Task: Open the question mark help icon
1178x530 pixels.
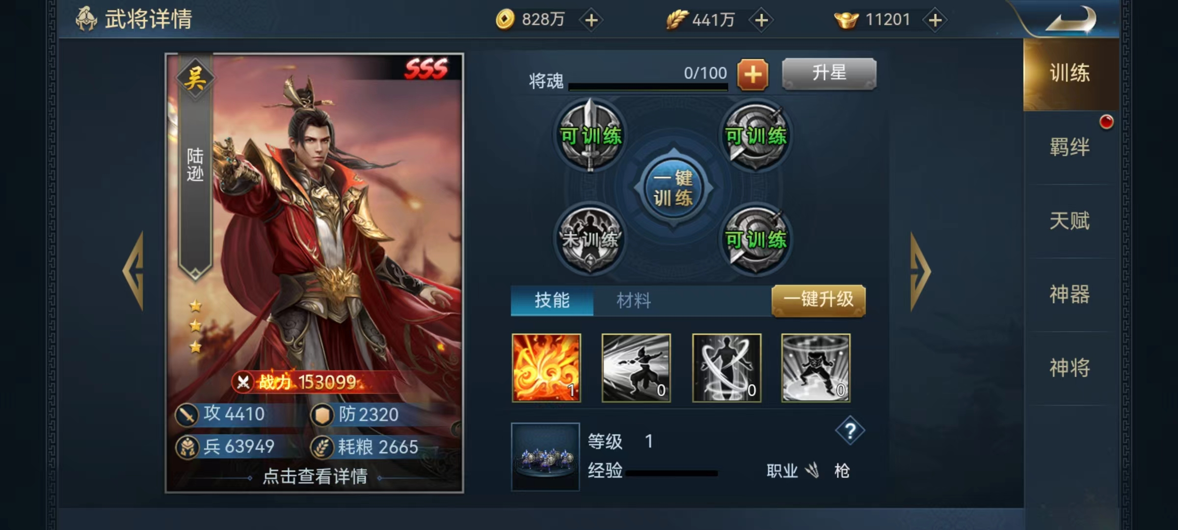Action: (x=850, y=431)
